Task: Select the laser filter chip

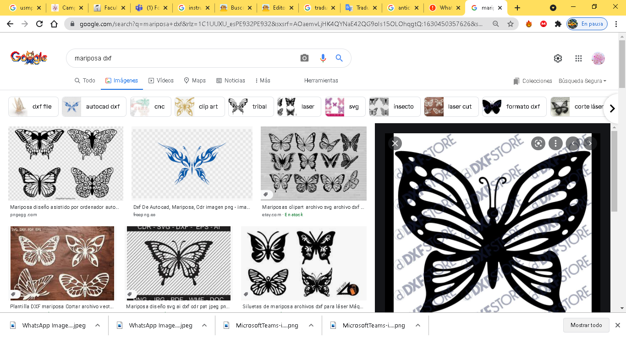Action: pos(299,107)
